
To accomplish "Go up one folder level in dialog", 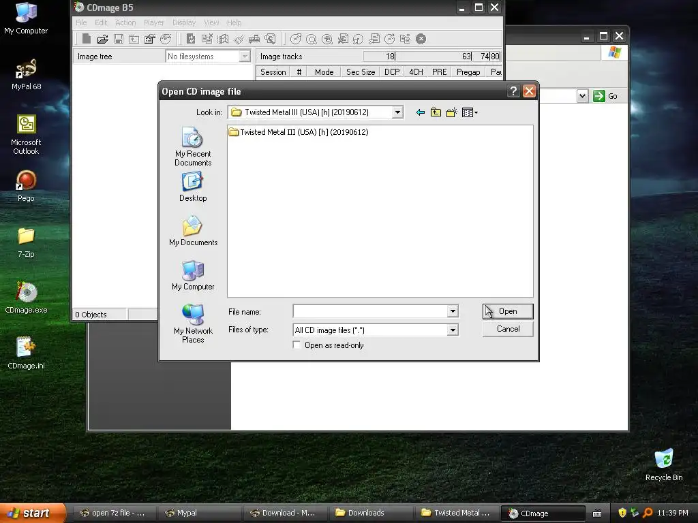I will pos(436,112).
